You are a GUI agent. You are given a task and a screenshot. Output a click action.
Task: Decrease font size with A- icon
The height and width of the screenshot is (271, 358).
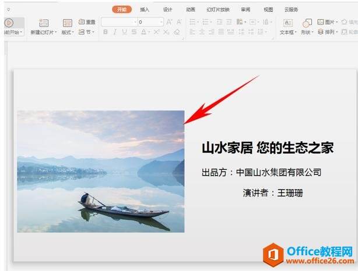coord(179,22)
